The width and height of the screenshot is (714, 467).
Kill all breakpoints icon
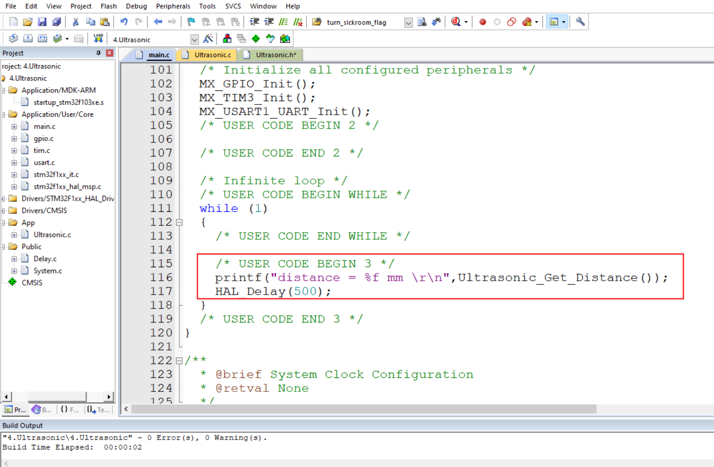(x=527, y=22)
